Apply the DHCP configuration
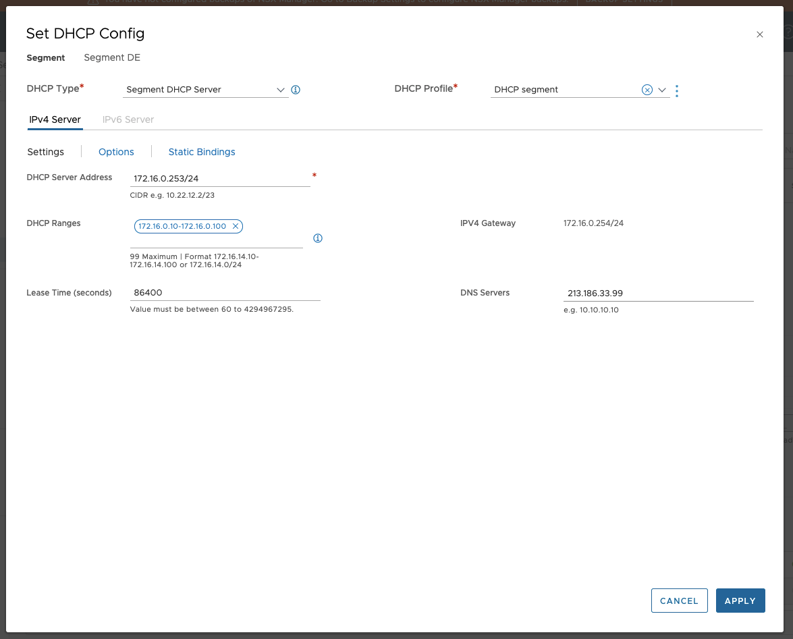793x639 pixels. point(740,601)
